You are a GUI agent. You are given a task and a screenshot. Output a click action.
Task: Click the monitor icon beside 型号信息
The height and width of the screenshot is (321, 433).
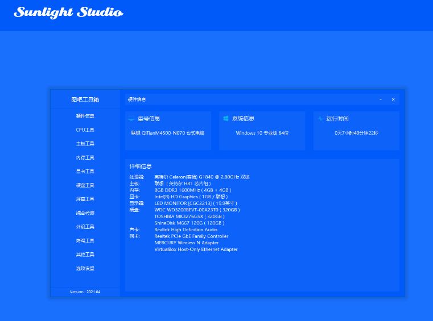point(131,119)
